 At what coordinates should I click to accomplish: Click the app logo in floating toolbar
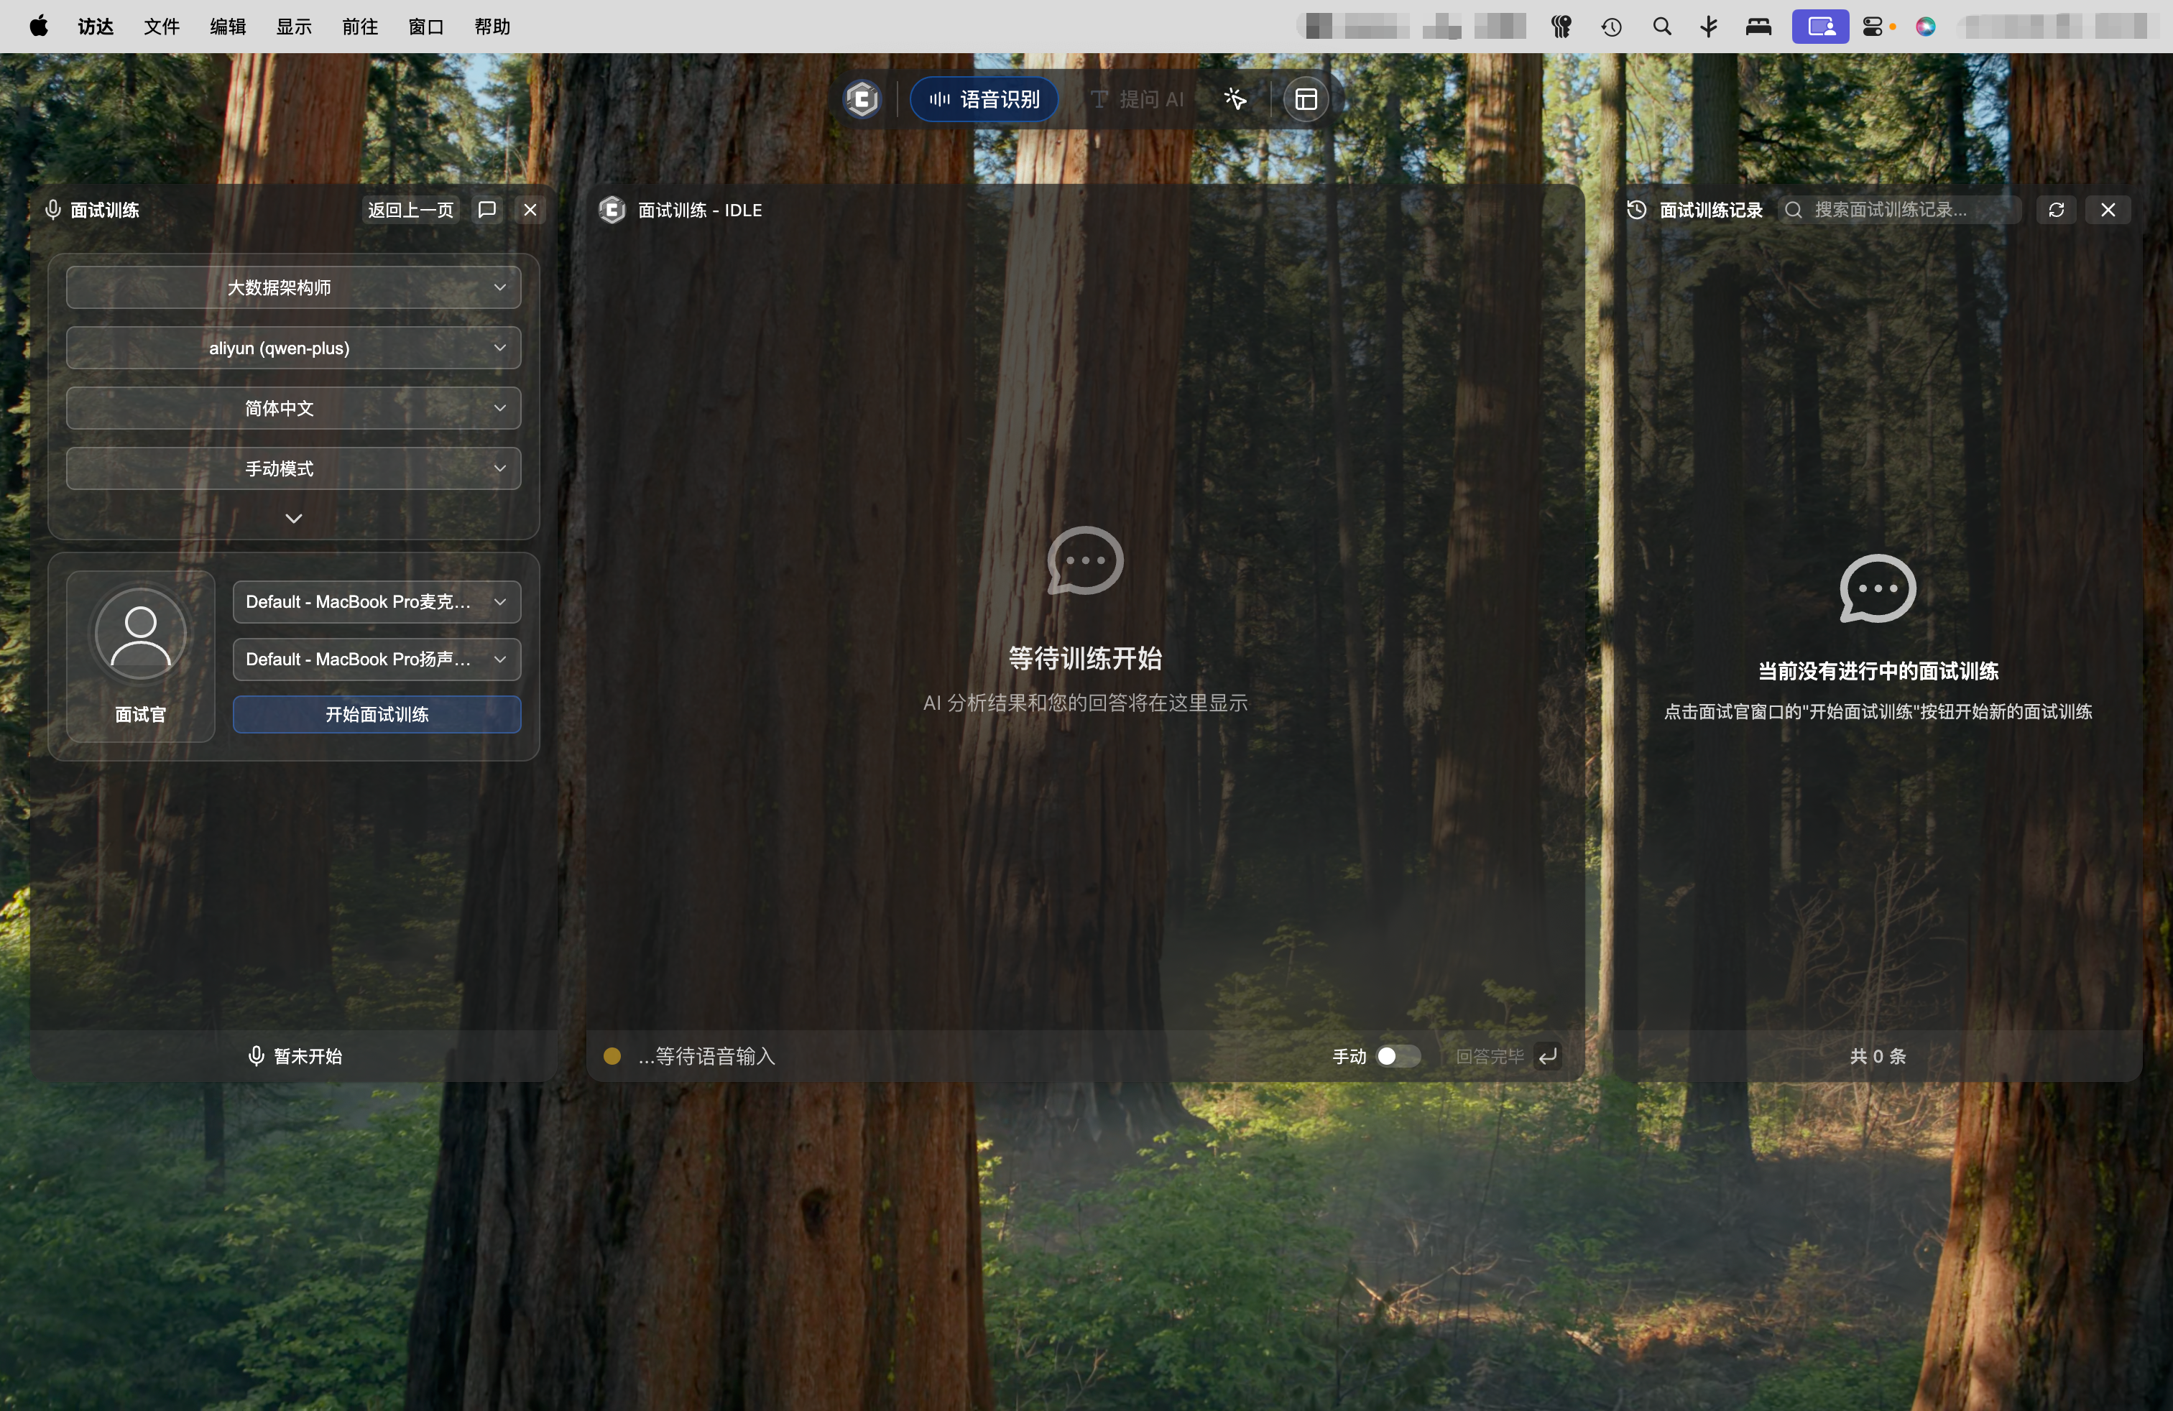pyautogui.click(x=862, y=99)
